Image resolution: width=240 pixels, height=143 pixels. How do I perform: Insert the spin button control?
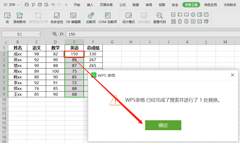tap(180, 21)
